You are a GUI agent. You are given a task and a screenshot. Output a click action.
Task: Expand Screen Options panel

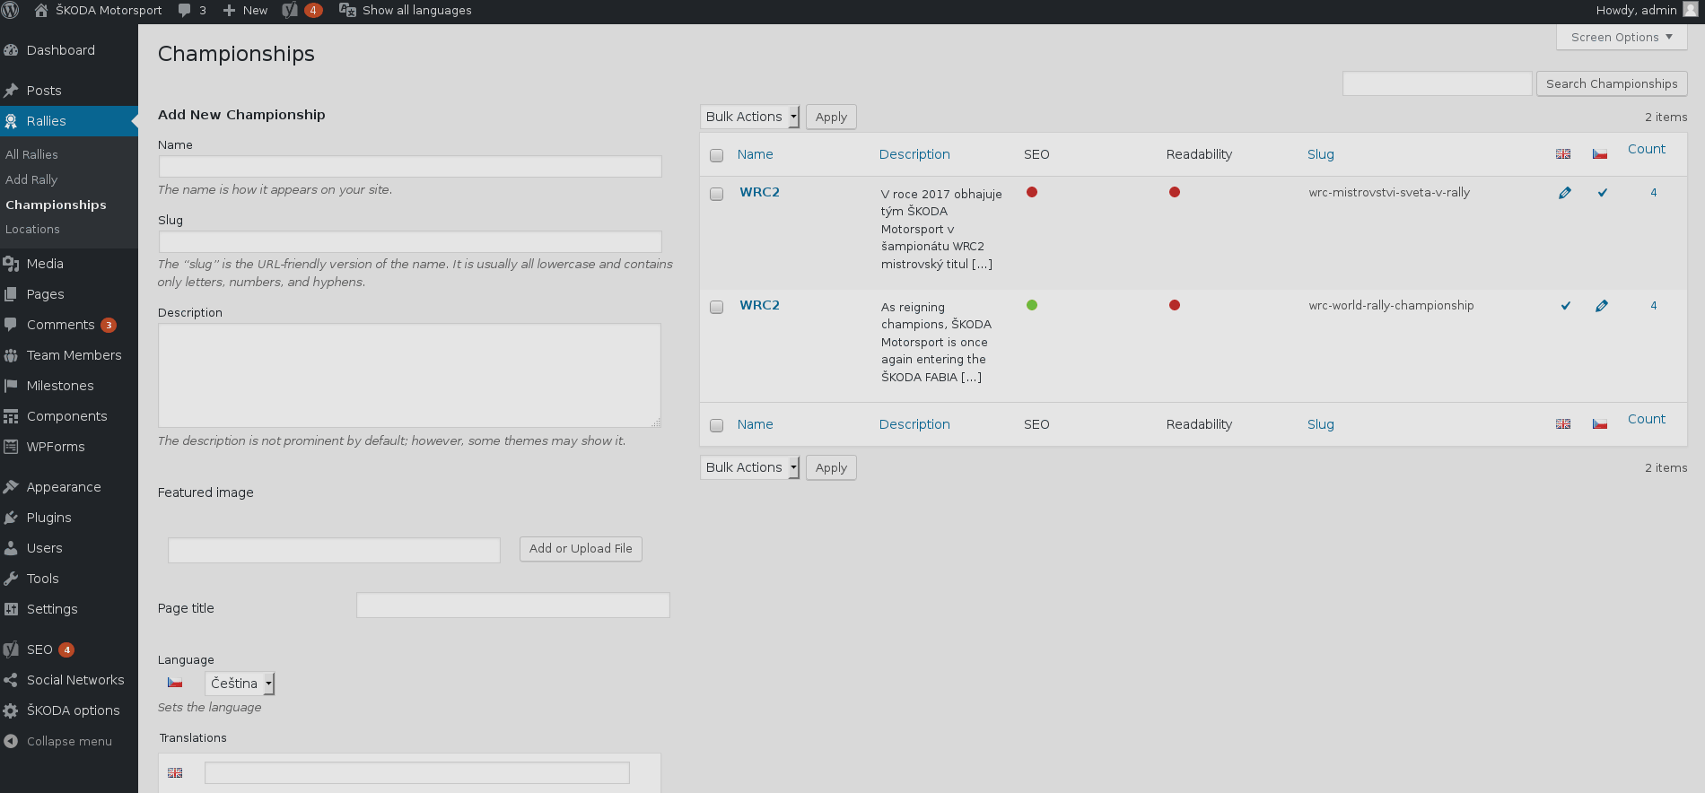coord(1622,37)
